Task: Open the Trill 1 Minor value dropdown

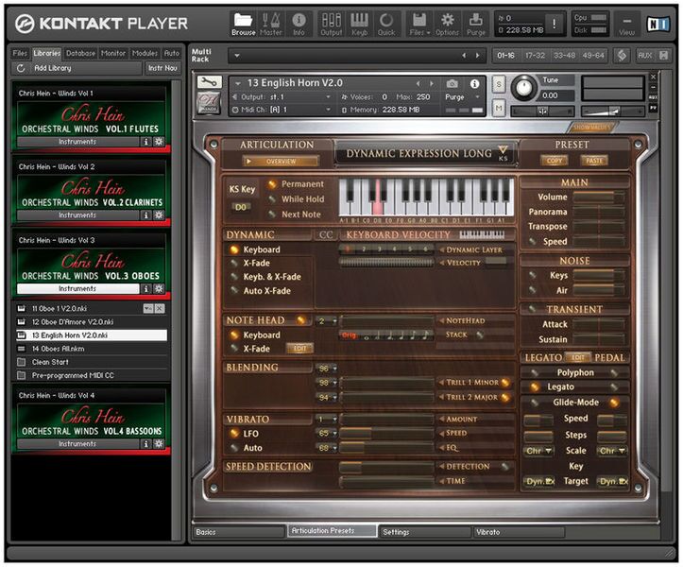Action: click(326, 383)
